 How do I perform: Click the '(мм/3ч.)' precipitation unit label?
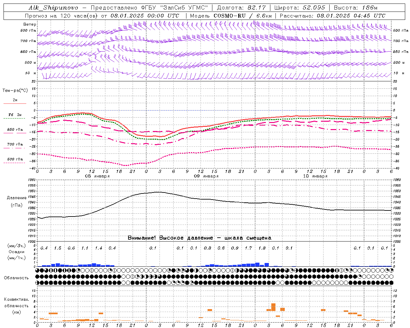click(x=16, y=246)
